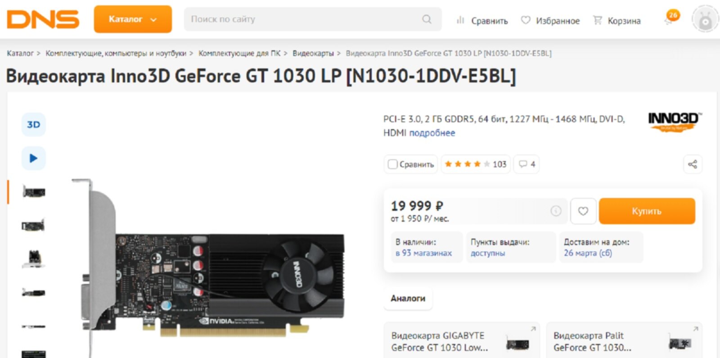Open the Корзина cart
The width and height of the screenshot is (720, 358).
coord(617,21)
